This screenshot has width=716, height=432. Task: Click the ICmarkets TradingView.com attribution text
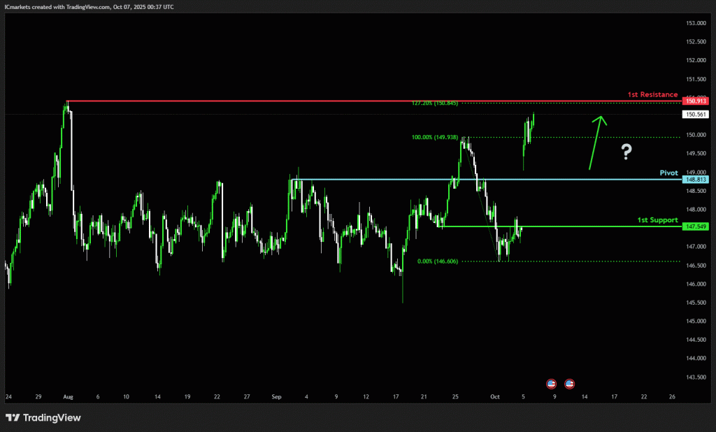pyautogui.click(x=91, y=6)
